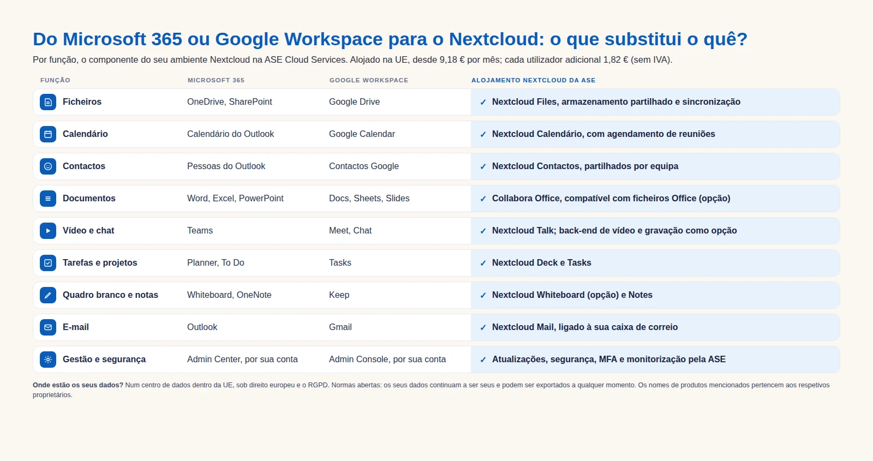
Task: Click the 'Admin Console, por sua conta' cell
Action: point(387,360)
